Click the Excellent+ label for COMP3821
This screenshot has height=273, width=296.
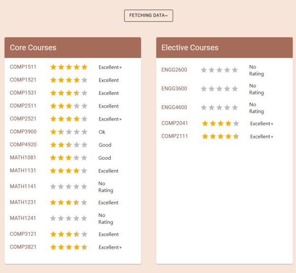110,247
